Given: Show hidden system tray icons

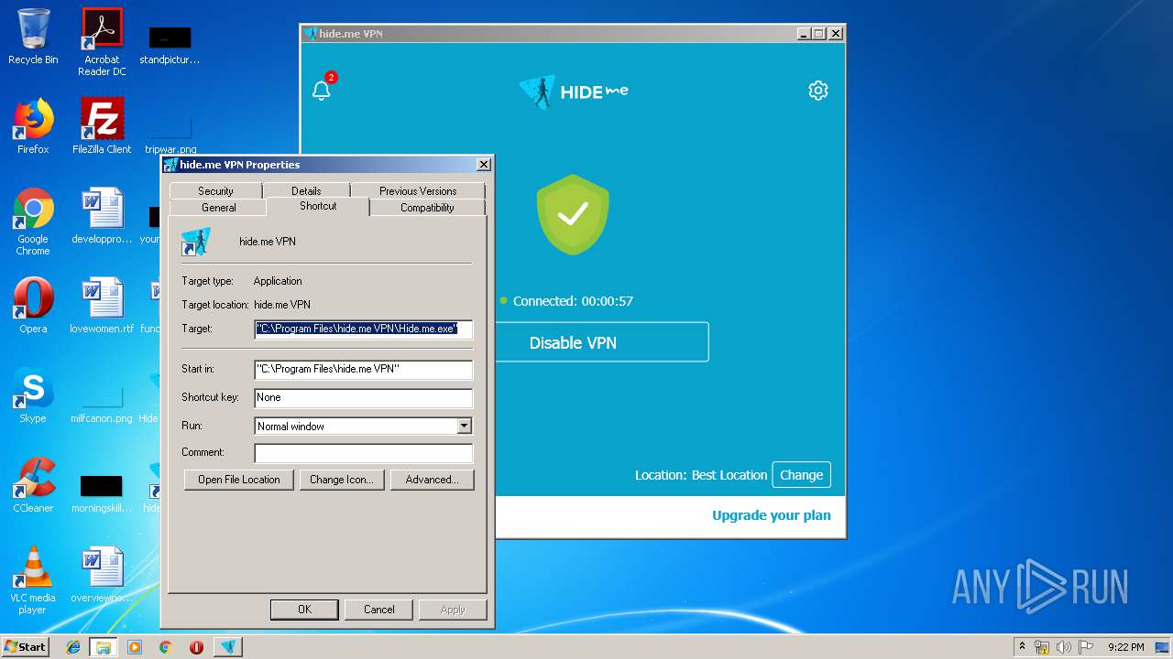Looking at the screenshot, I should coord(1022,647).
